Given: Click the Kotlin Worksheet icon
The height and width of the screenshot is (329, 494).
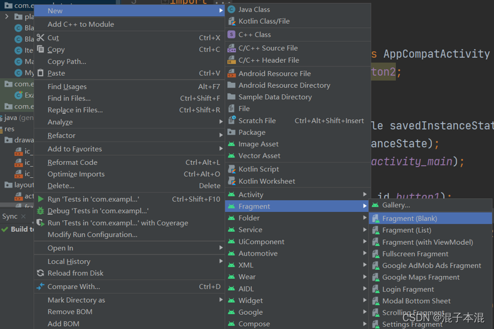Looking at the screenshot, I should pos(231,181).
